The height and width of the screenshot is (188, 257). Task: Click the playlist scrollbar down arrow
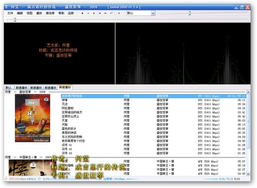tap(248, 174)
